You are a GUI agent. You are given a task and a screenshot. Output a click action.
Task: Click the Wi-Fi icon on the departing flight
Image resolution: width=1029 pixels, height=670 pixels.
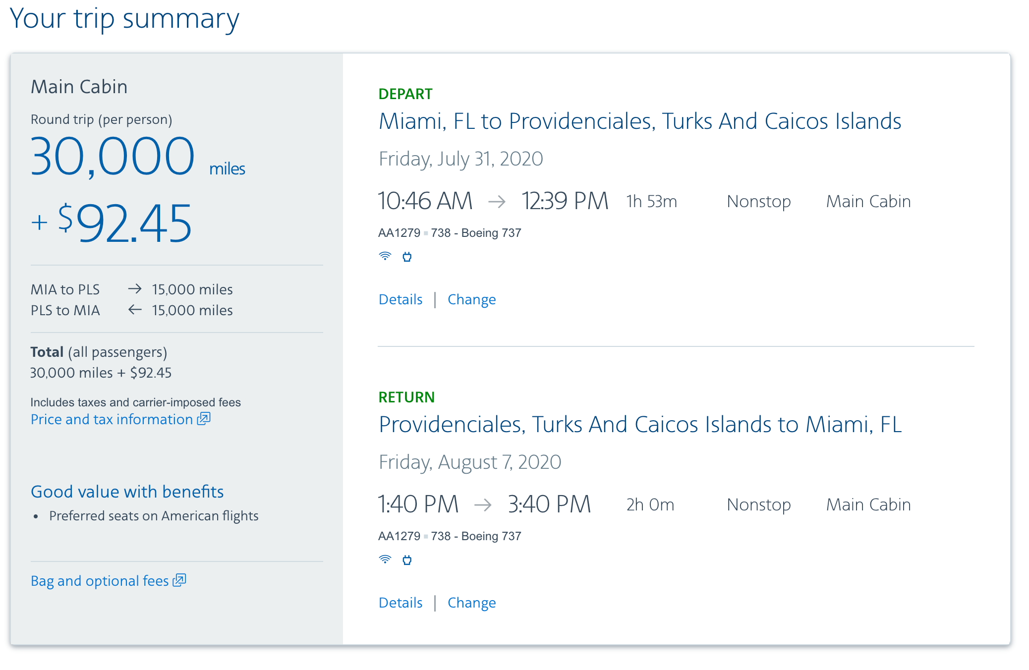click(x=385, y=256)
